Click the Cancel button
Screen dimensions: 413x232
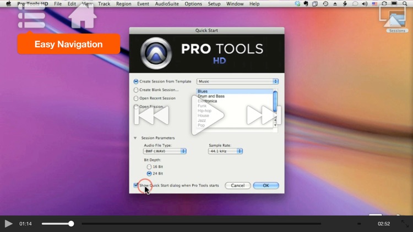(x=237, y=185)
